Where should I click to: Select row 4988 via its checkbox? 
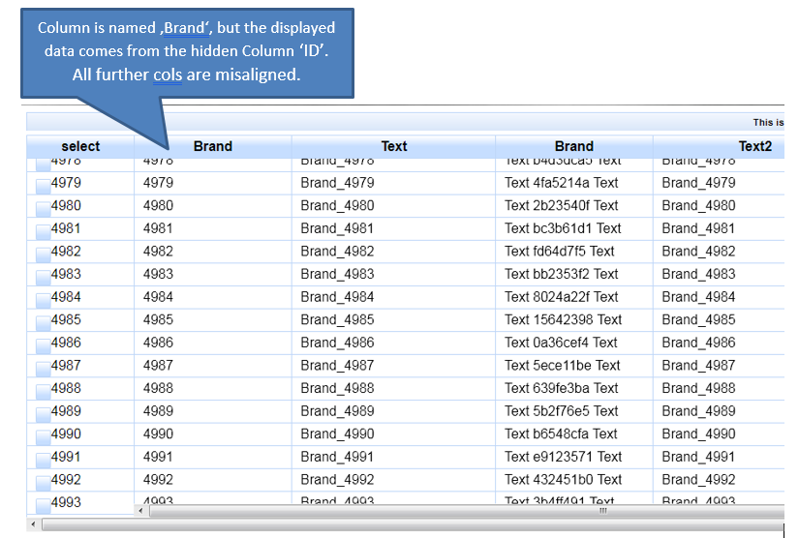tap(44, 393)
